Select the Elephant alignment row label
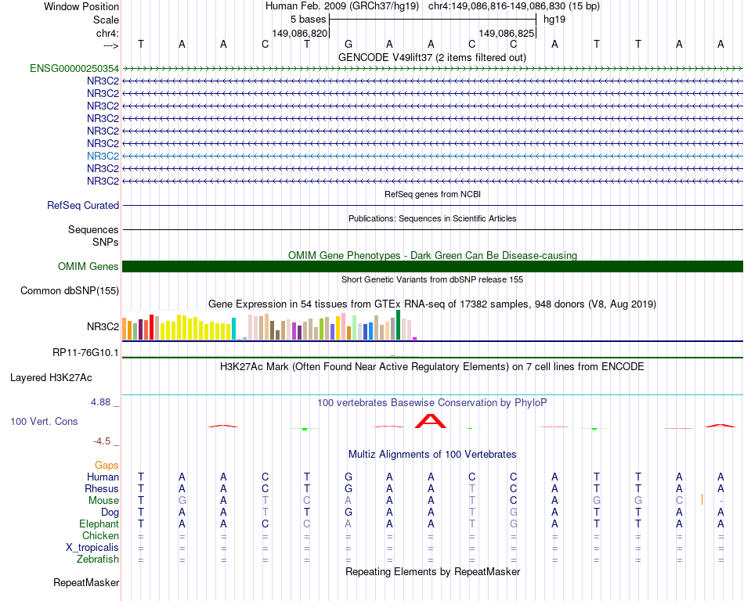The image size is (744, 601). [x=99, y=524]
